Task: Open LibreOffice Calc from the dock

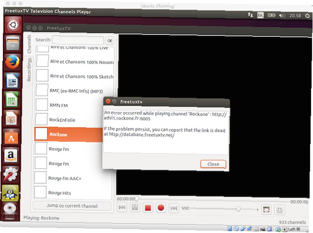Action: click(x=11, y=100)
